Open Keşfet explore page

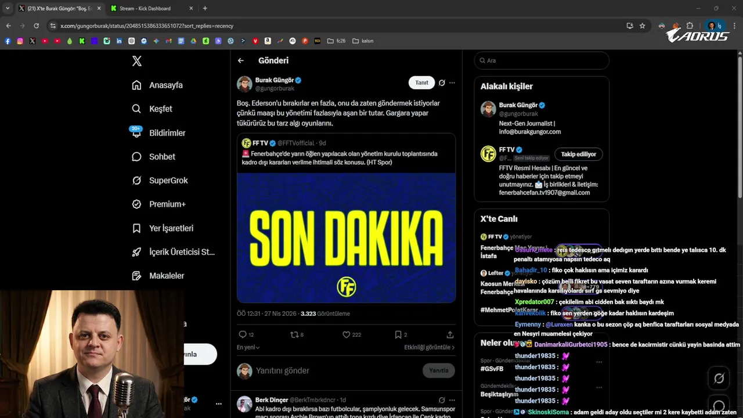tap(152, 109)
